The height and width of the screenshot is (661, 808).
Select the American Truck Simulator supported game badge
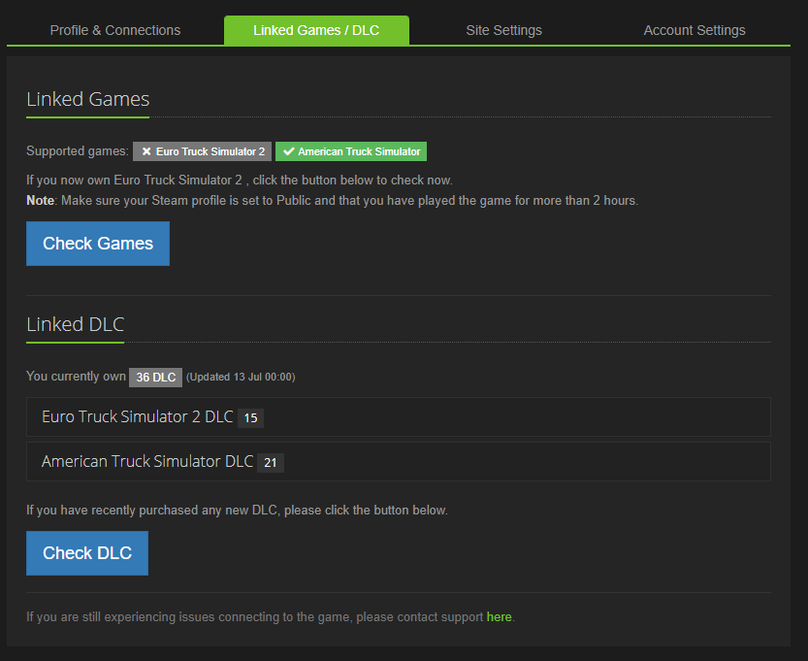coord(351,151)
